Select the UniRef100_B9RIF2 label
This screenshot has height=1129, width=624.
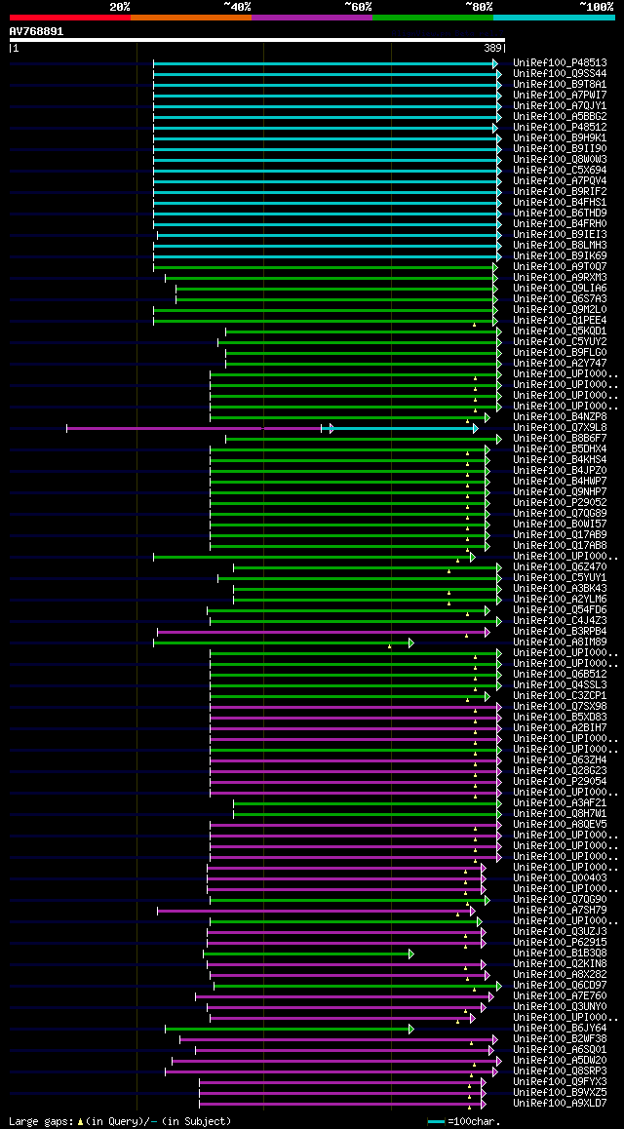pyautogui.click(x=560, y=192)
